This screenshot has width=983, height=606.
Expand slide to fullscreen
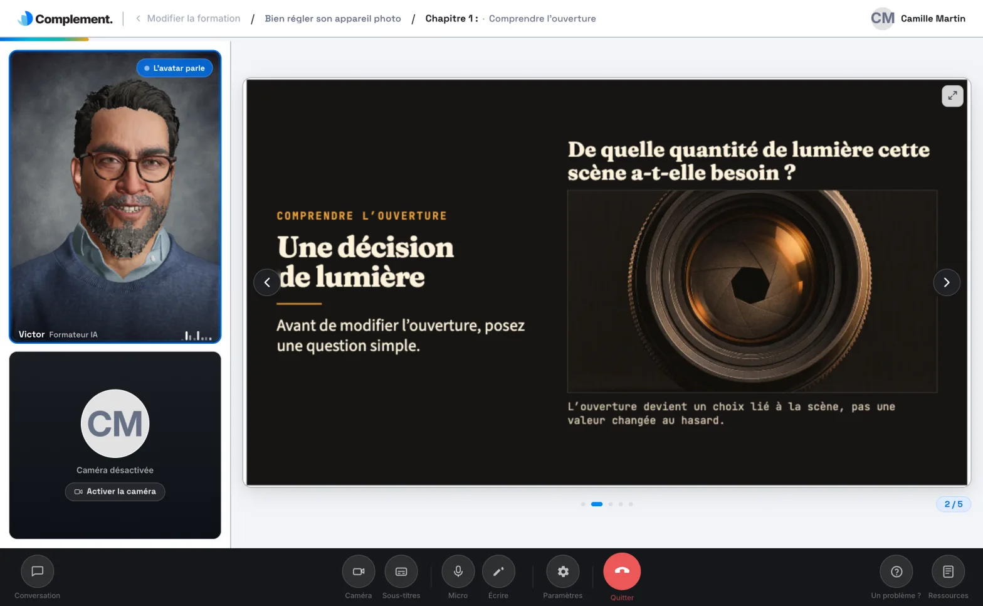pyautogui.click(x=952, y=95)
